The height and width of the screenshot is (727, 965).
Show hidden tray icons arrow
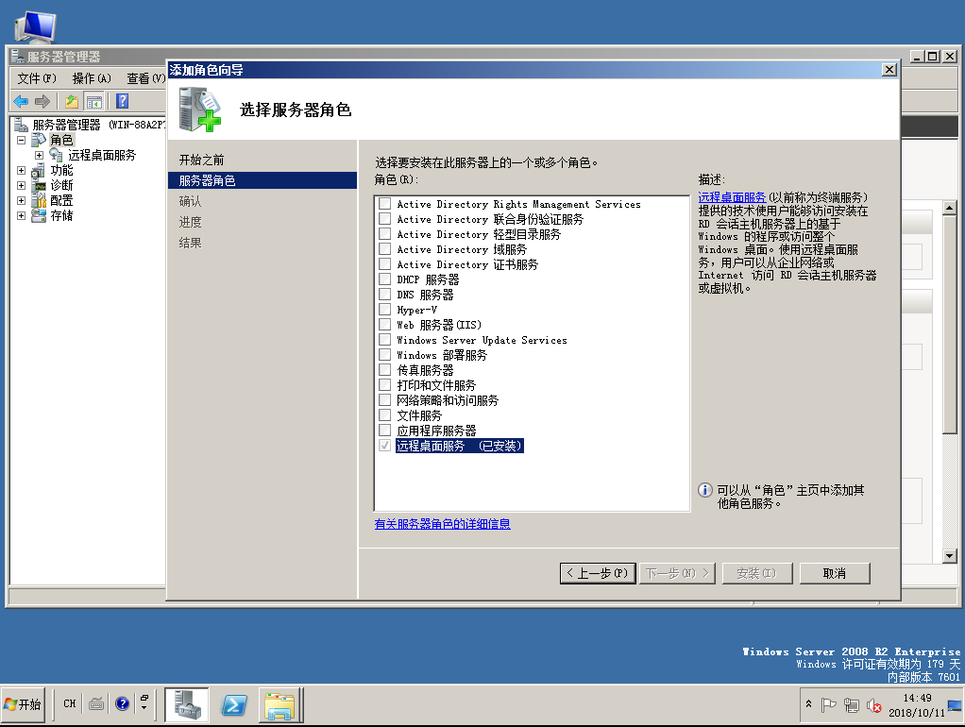click(x=808, y=703)
